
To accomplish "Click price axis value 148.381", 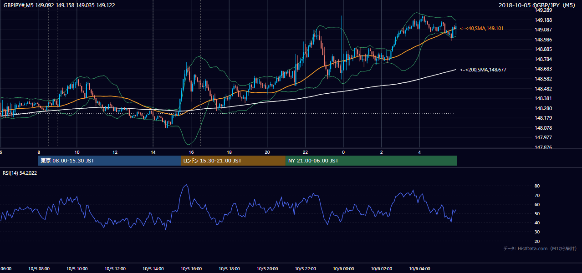I will (542, 98).
